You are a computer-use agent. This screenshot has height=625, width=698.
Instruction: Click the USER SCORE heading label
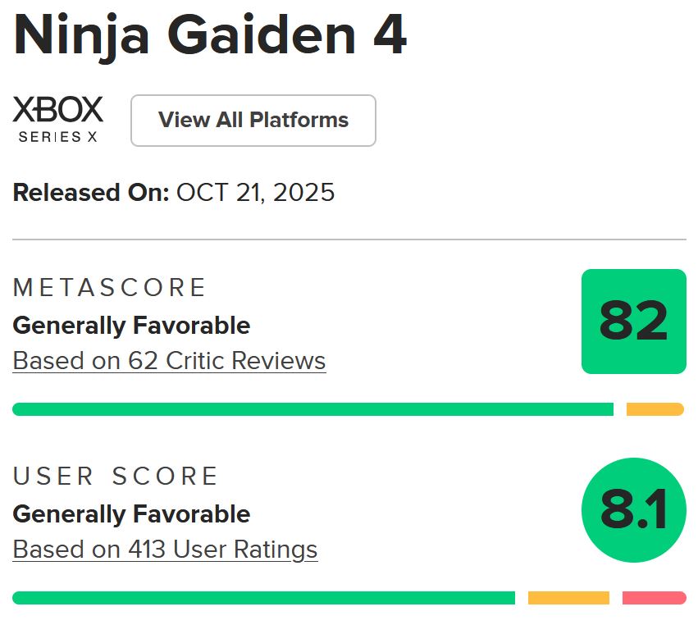[x=116, y=477]
